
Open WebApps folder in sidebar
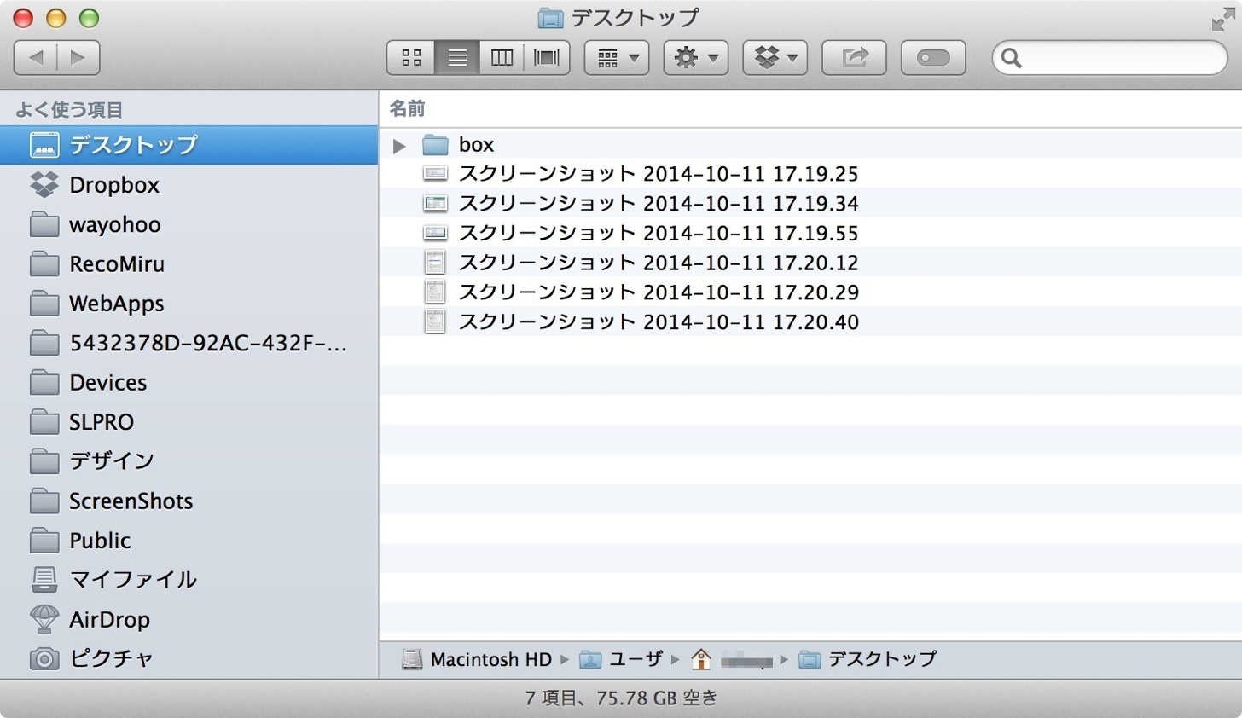click(x=189, y=303)
